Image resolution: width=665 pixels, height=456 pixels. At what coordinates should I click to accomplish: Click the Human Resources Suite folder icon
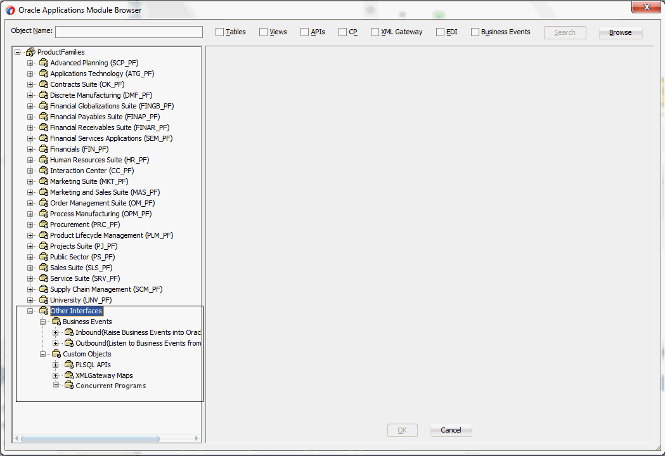click(44, 160)
